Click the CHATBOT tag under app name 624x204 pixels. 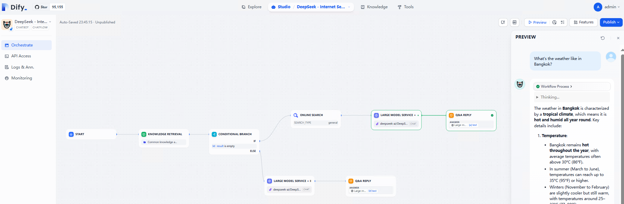(22, 28)
